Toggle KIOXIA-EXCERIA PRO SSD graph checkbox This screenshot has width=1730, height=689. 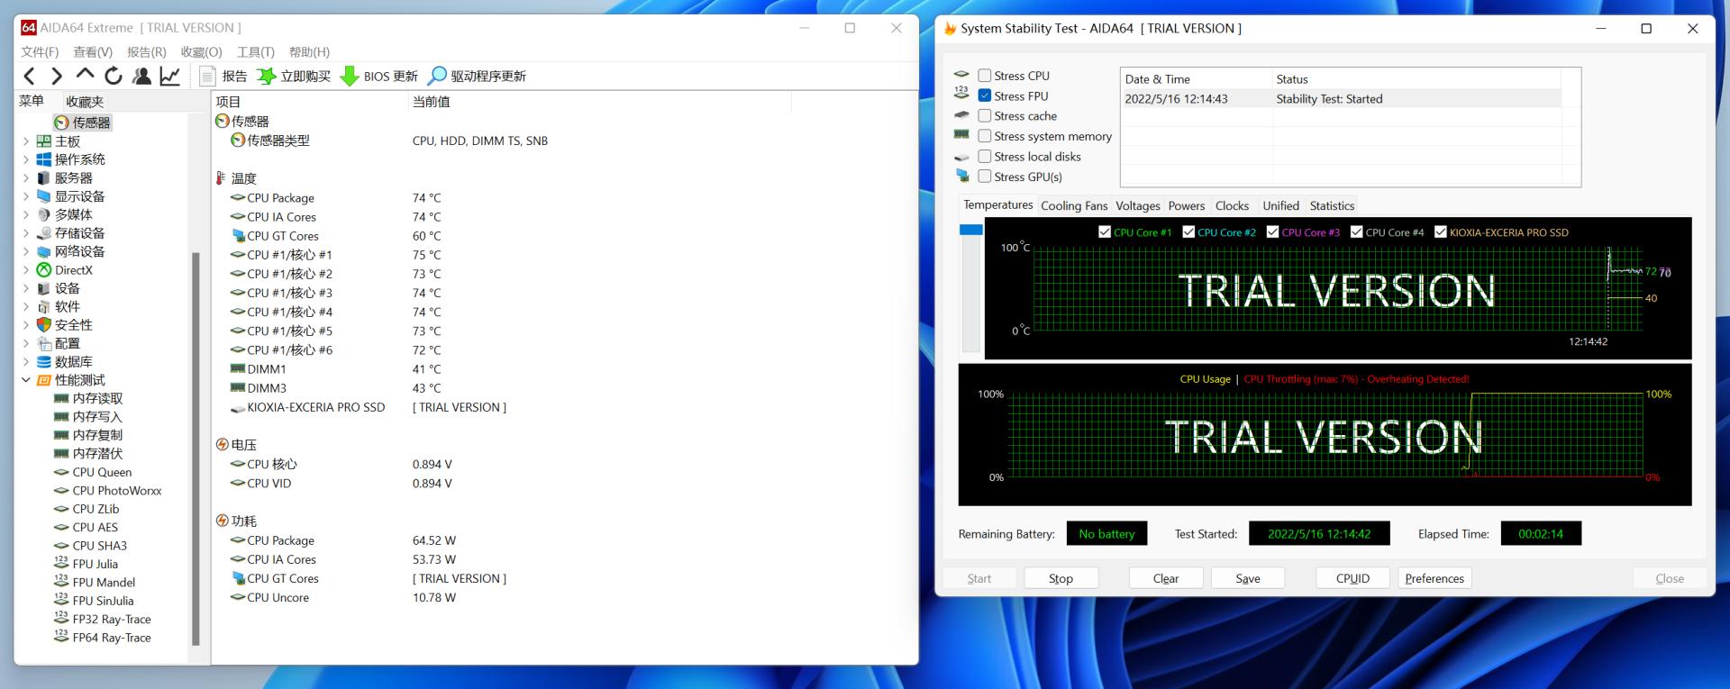click(1440, 232)
